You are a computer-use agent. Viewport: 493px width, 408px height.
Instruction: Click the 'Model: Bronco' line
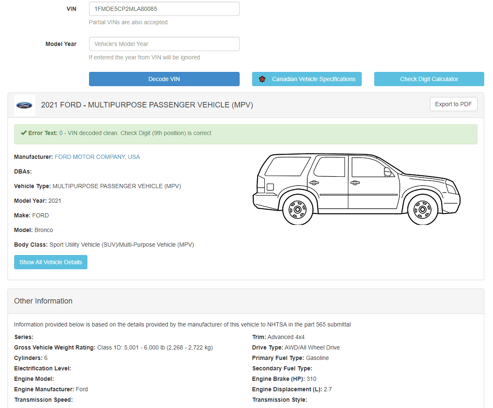pos(33,230)
